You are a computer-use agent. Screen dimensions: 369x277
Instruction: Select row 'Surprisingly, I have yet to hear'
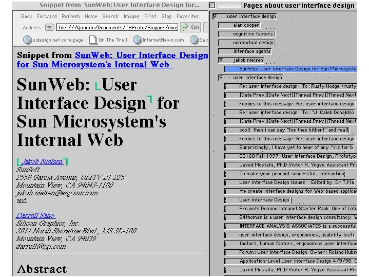coord(289,147)
